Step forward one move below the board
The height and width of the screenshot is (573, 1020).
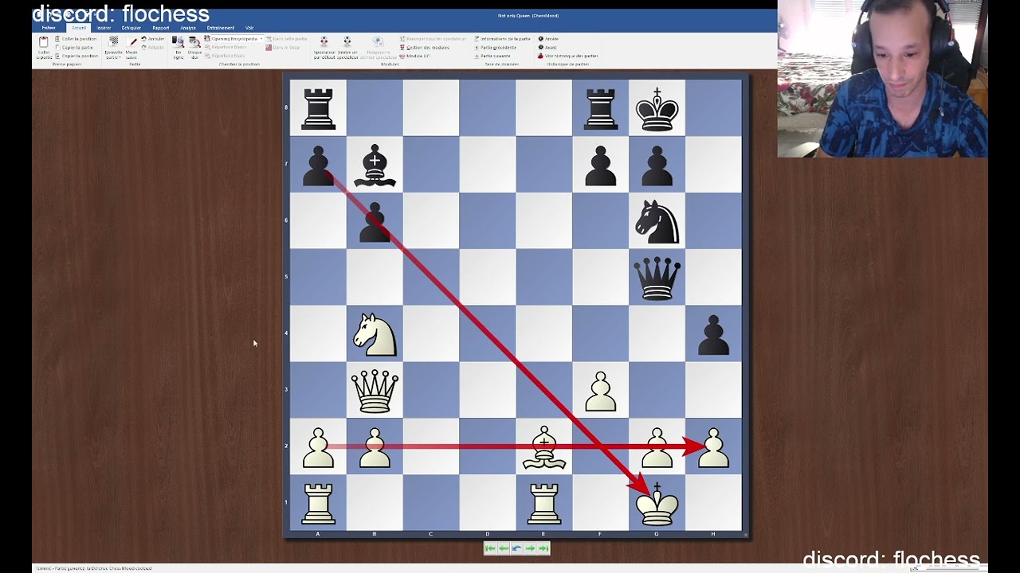[530, 548]
